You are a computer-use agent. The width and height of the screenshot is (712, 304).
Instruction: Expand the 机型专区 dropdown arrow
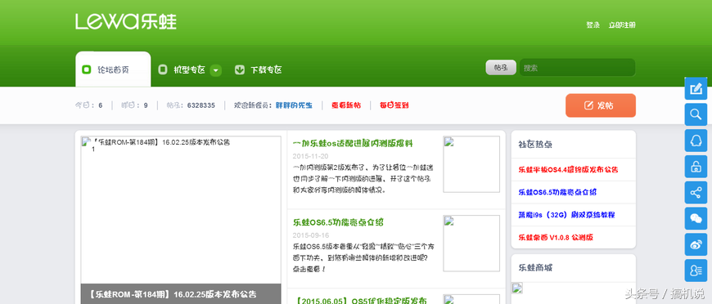click(x=216, y=70)
